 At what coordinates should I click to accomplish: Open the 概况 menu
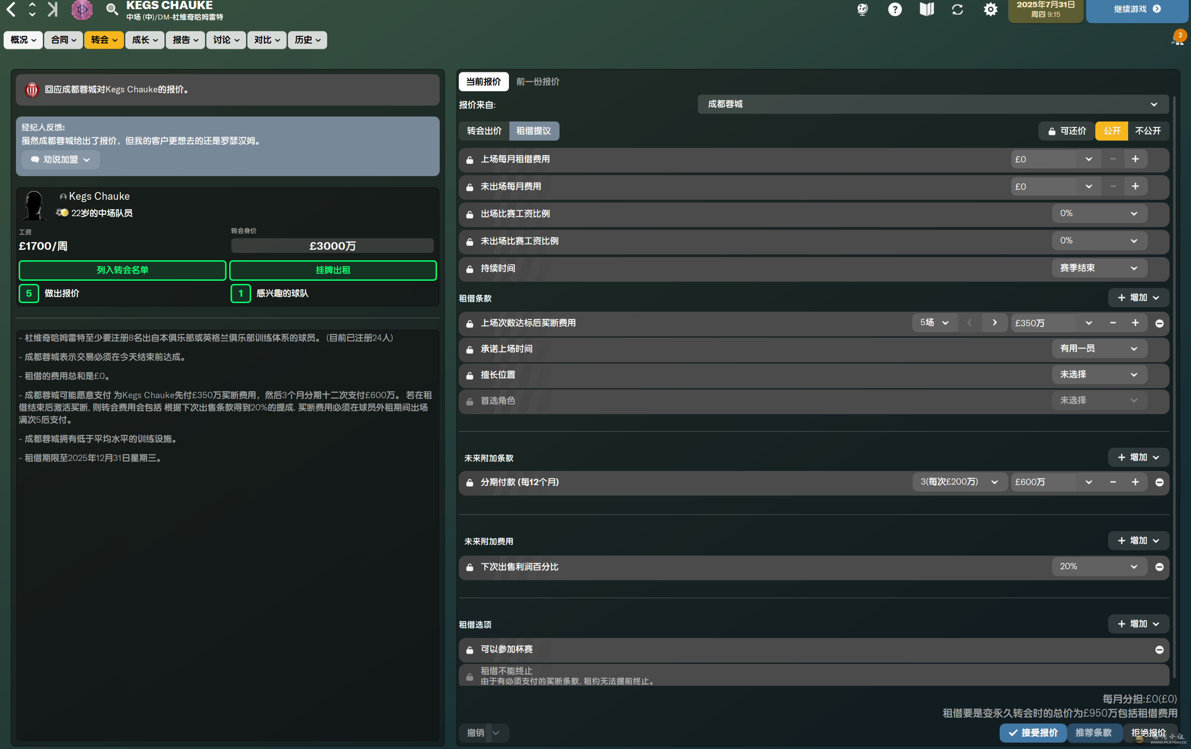click(23, 40)
